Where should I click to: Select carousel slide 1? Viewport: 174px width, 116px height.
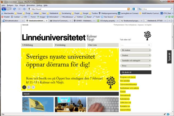coord(24,87)
